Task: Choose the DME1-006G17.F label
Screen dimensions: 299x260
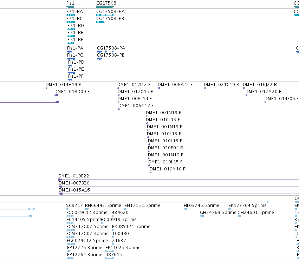Action: 136,106
